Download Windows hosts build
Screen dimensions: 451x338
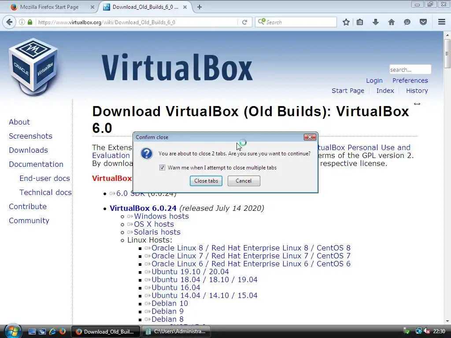[161, 216]
